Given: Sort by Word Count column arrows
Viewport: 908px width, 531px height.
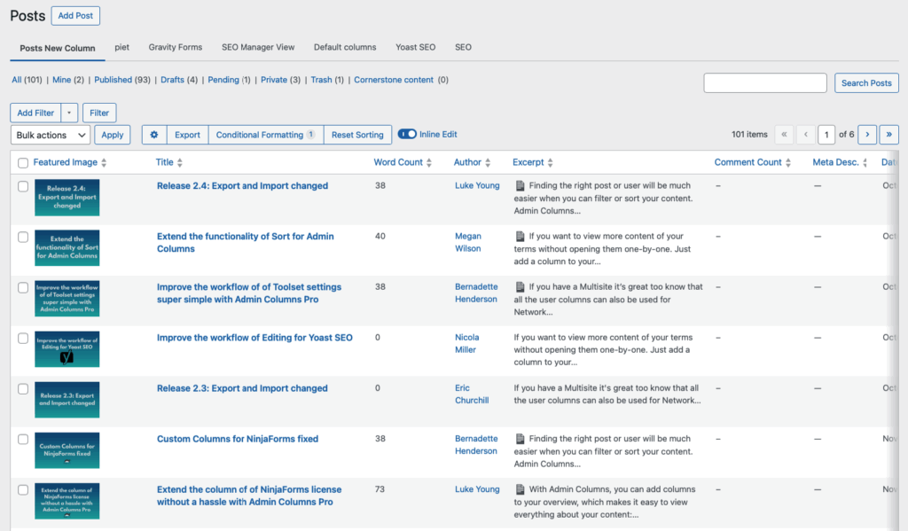Looking at the screenshot, I should click(x=430, y=163).
